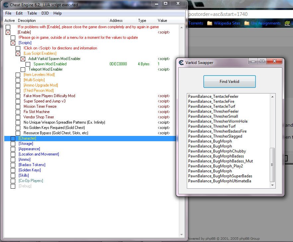Screen dimensions: 293x242
Task: Select PawnBalance_ThresherSlagged entry
Action: tap(215, 136)
